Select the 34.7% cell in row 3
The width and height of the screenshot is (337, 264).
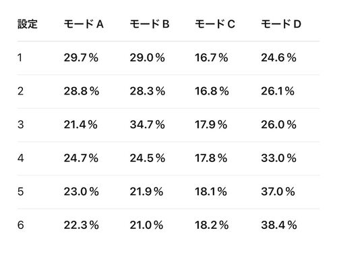click(148, 124)
